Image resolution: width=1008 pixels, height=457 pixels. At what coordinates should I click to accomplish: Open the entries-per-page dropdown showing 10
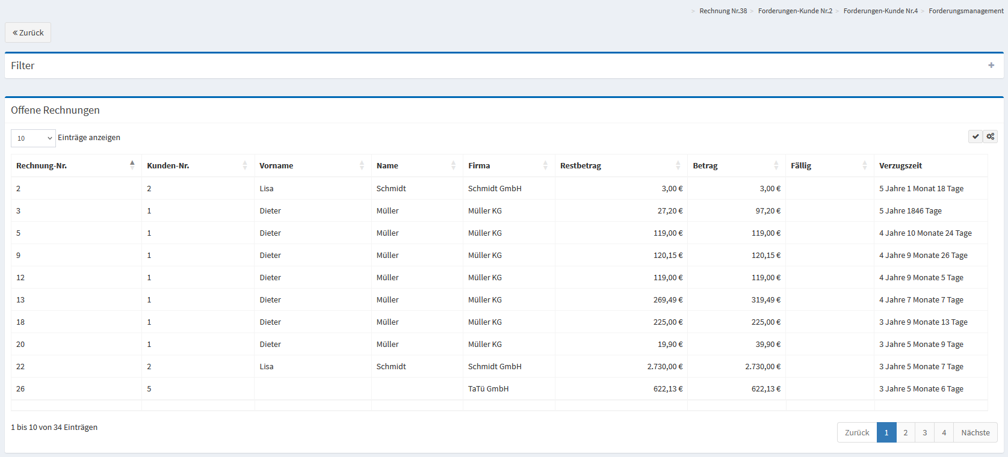(x=33, y=138)
